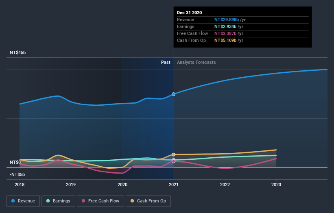Select the 2018 x-axis label
The image size is (334, 213).
20,185
